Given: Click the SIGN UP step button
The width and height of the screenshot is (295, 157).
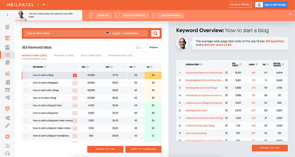Looking at the screenshot, I should 100,16.
